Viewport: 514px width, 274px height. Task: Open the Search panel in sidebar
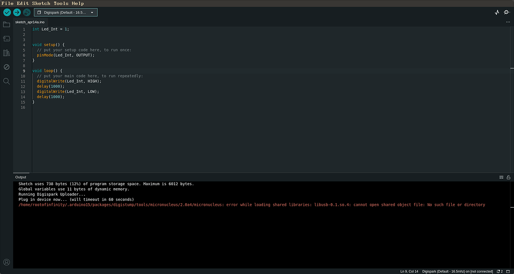[x=7, y=81]
